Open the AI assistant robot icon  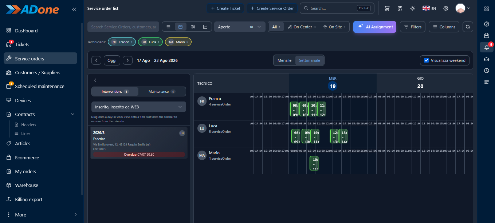(486, 59)
